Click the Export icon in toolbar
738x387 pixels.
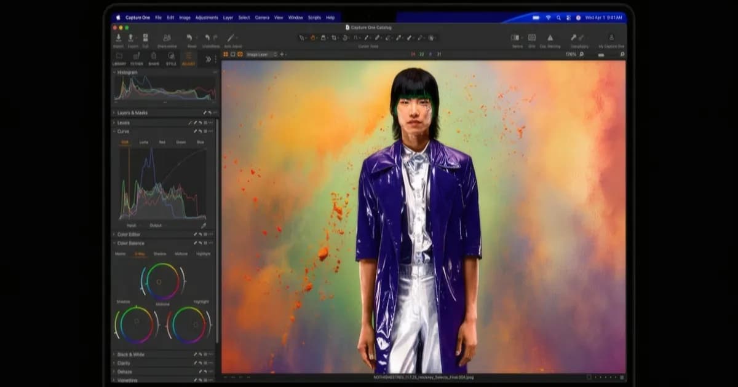click(132, 37)
